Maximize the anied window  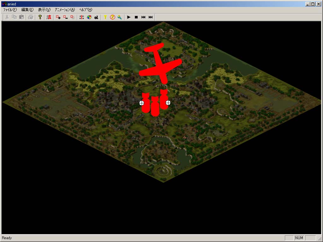point(313,4)
